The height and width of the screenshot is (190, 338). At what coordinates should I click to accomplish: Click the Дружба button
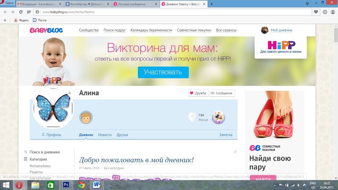[198, 93]
